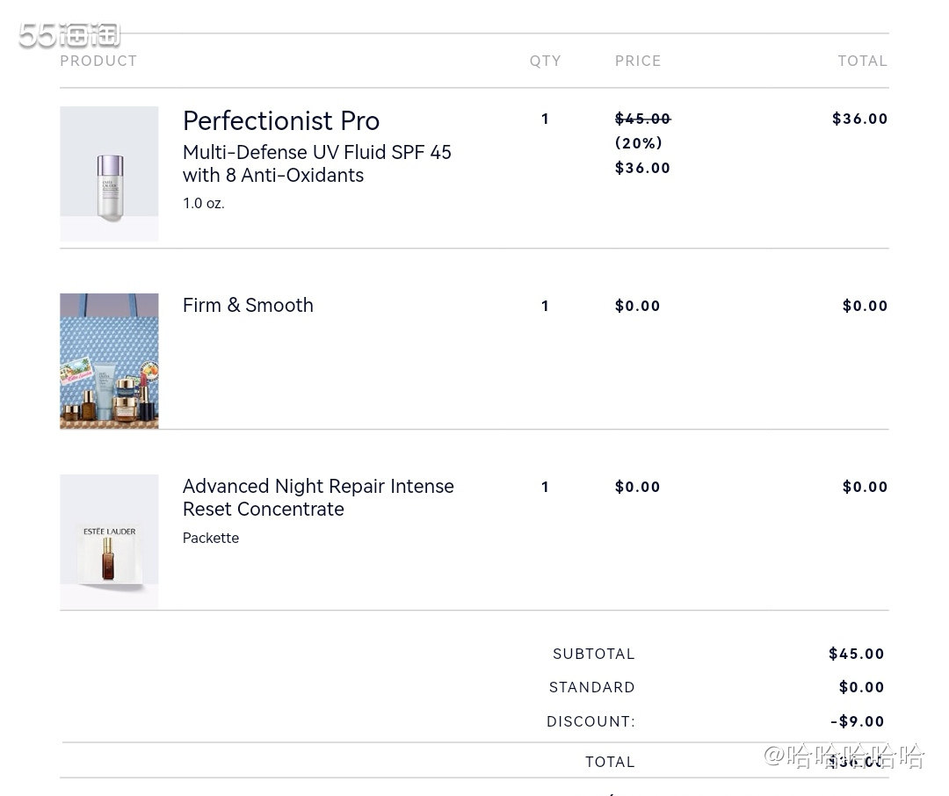Select the Packette size label

[x=211, y=538]
